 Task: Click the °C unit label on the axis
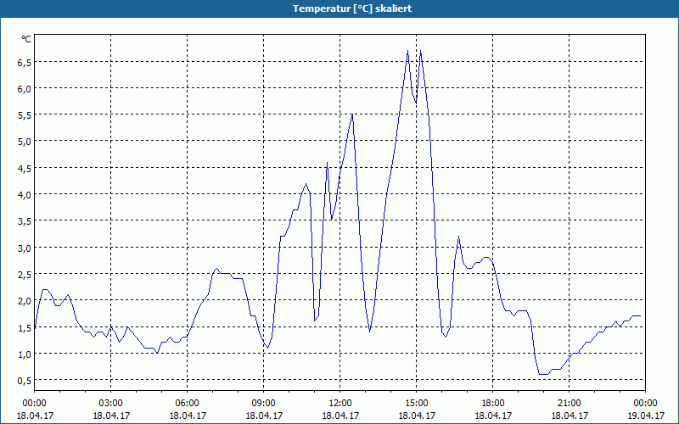26,39
